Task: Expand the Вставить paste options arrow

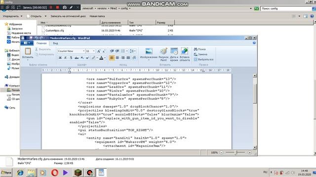Action: [28, 60]
